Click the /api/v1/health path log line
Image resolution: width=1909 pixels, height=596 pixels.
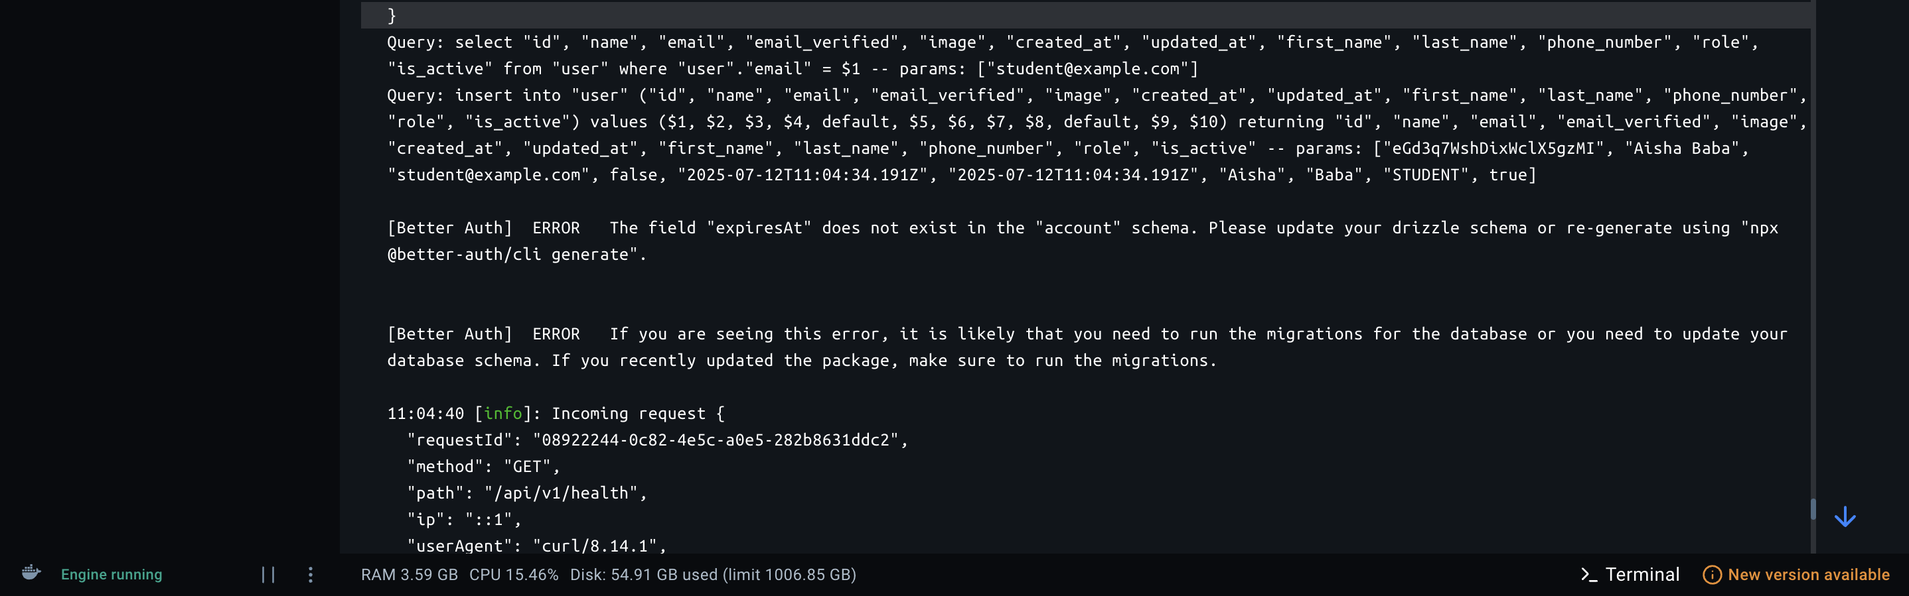pyautogui.click(x=527, y=493)
